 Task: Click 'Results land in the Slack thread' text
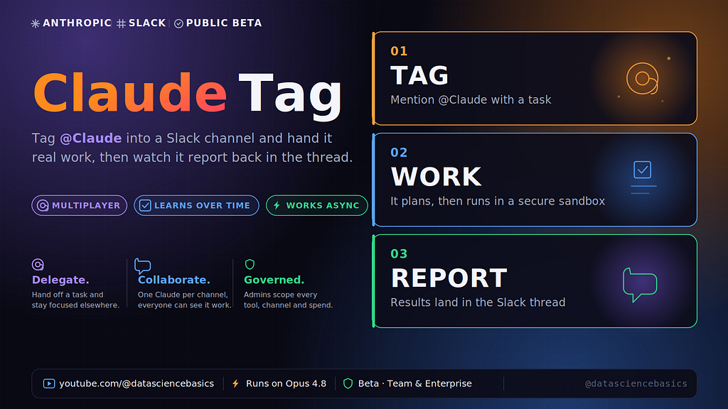[x=478, y=302]
